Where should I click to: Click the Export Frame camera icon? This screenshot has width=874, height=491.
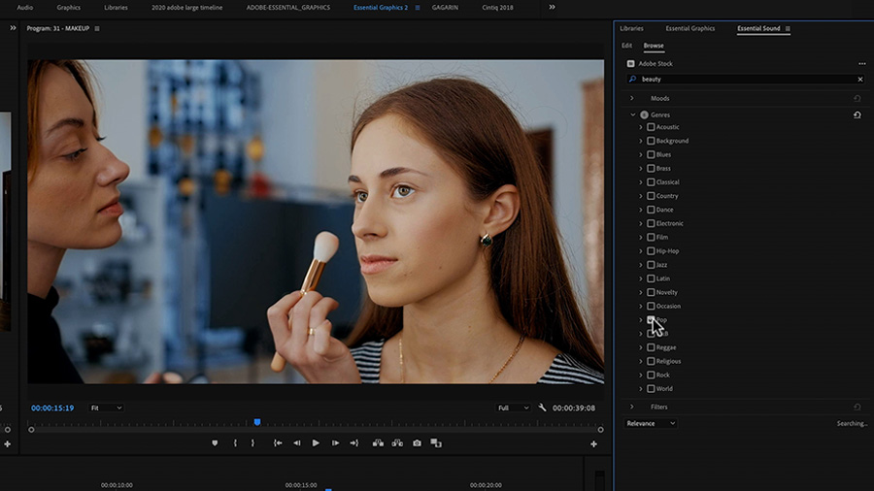[x=417, y=443]
